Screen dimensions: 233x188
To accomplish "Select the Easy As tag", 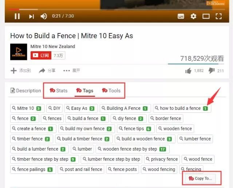I will [81, 108].
